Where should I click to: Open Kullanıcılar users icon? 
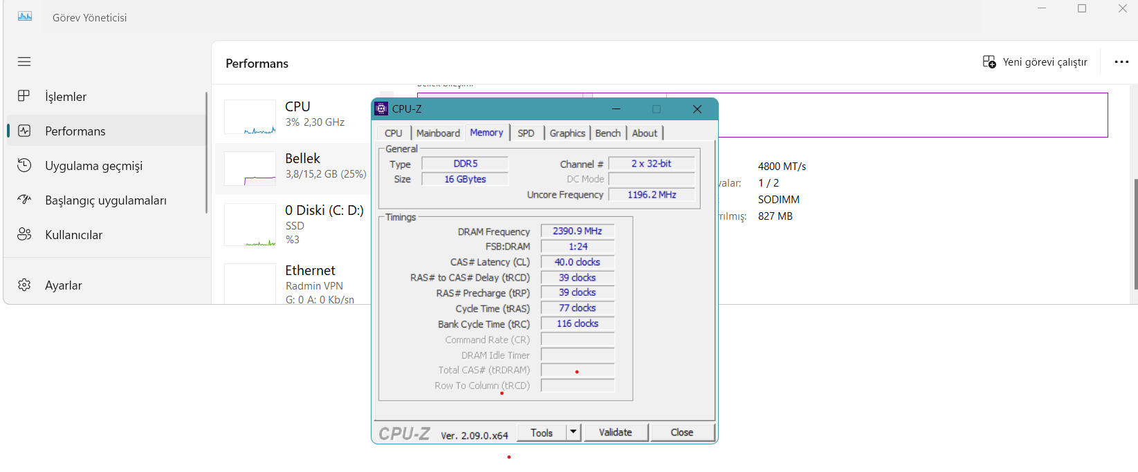pyautogui.click(x=24, y=234)
